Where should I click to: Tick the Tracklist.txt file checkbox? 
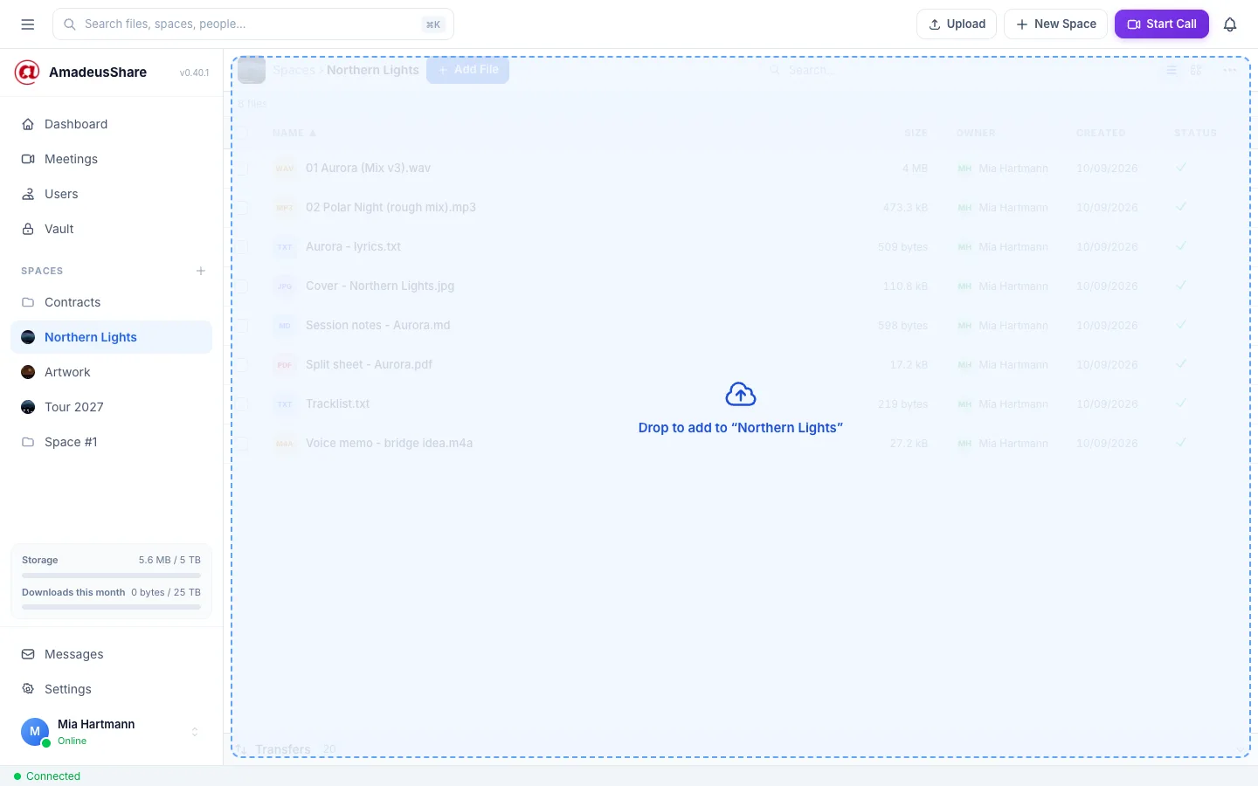(243, 404)
